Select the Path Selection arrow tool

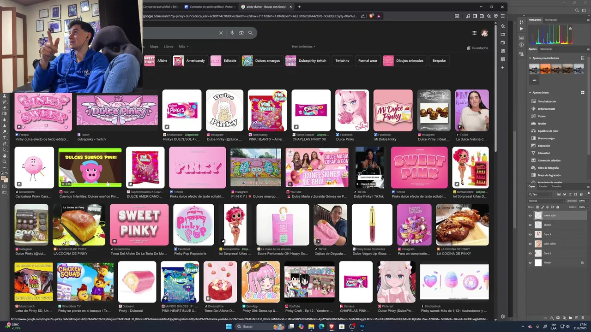[5, 149]
